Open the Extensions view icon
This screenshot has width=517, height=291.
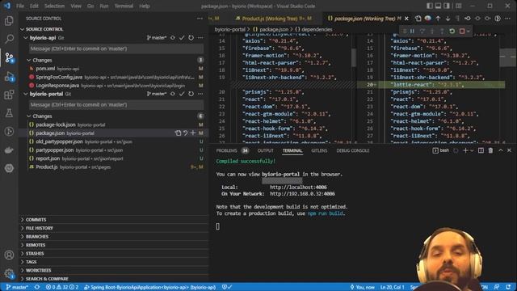click(9, 95)
